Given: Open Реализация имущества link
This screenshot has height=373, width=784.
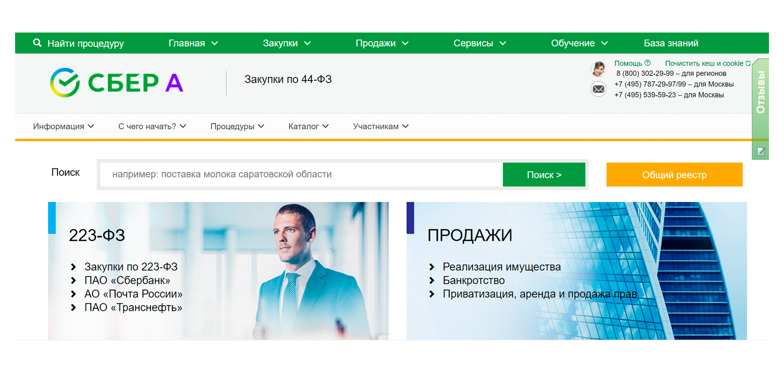Looking at the screenshot, I should click(502, 267).
